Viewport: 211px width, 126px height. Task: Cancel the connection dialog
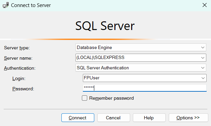pyautogui.click(x=114, y=118)
